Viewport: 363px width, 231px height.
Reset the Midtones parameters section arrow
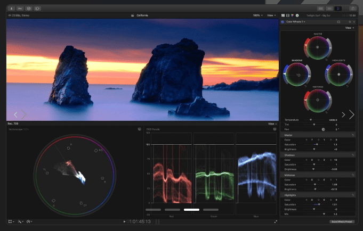tap(353, 175)
